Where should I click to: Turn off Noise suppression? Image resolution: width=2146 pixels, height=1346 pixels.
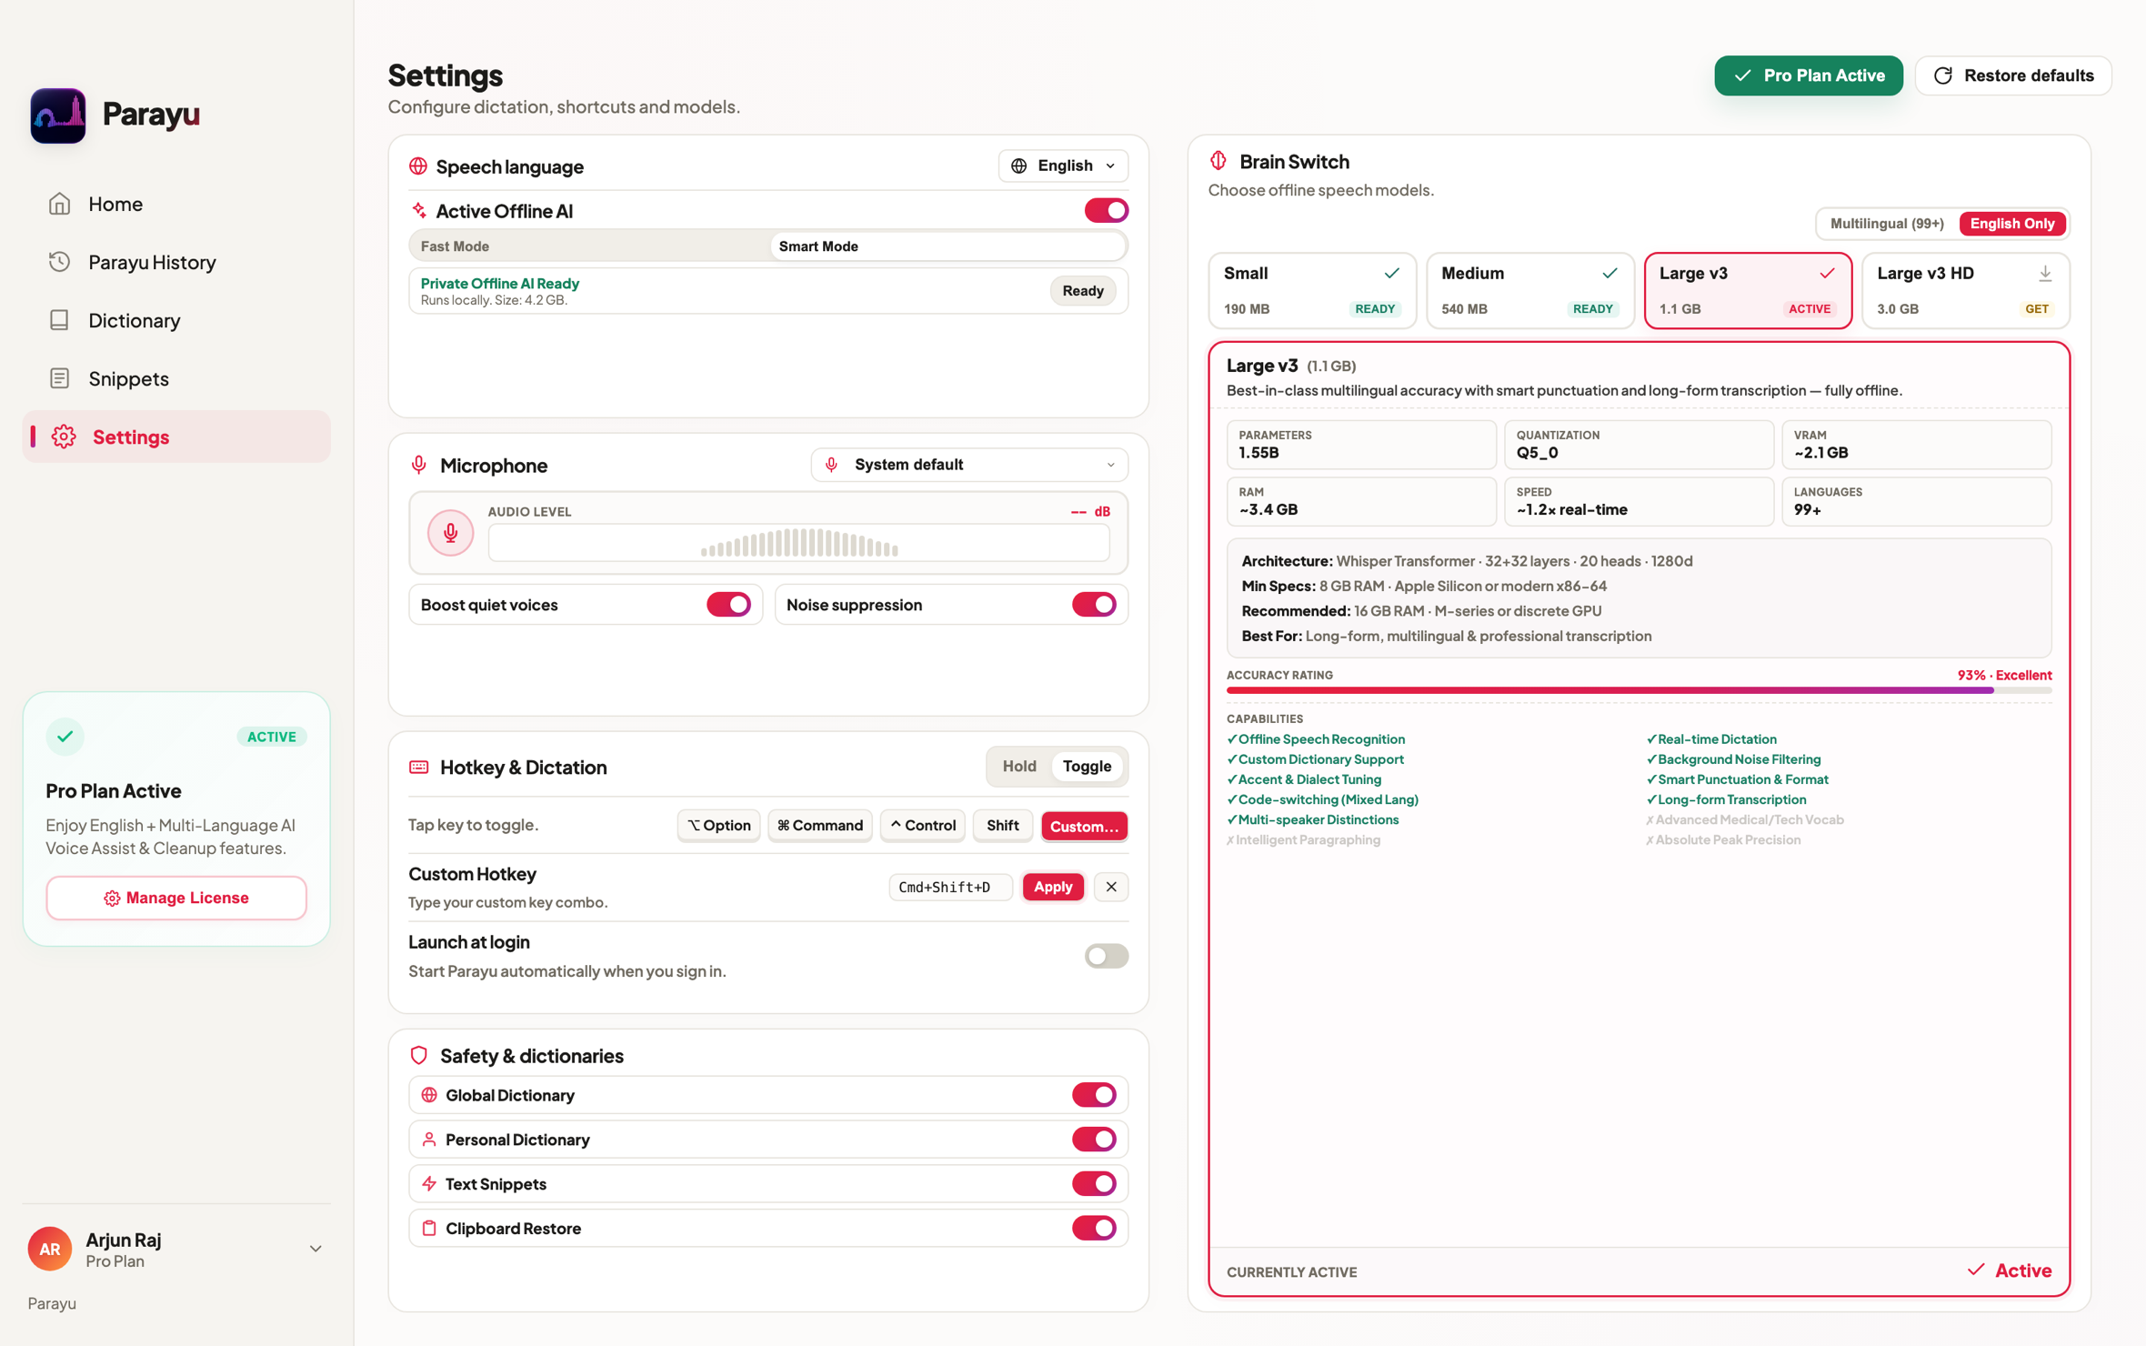pyautogui.click(x=1095, y=605)
